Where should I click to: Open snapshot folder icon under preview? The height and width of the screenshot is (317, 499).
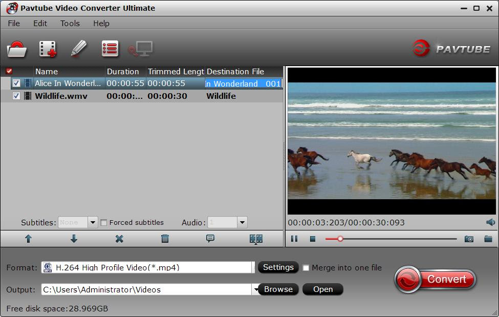[488, 239]
